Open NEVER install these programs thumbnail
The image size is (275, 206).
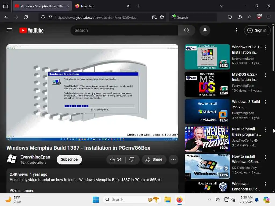(207, 139)
